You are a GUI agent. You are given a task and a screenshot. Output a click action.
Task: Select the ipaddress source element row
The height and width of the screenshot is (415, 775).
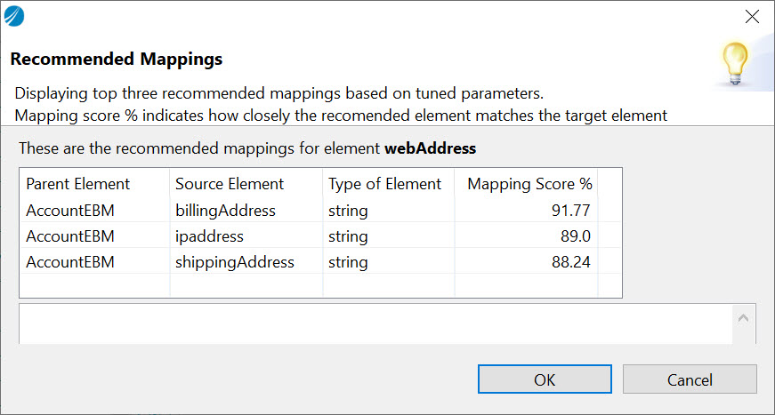pyautogui.click(x=209, y=236)
